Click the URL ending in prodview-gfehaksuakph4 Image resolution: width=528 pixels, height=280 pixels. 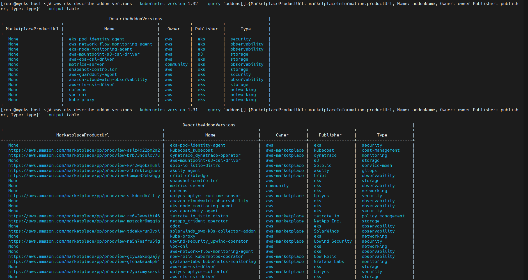(x=84, y=261)
